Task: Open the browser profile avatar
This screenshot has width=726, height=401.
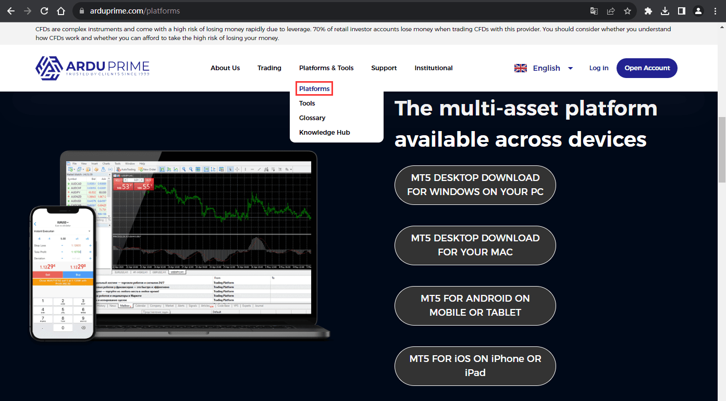Action: [x=698, y=10]
